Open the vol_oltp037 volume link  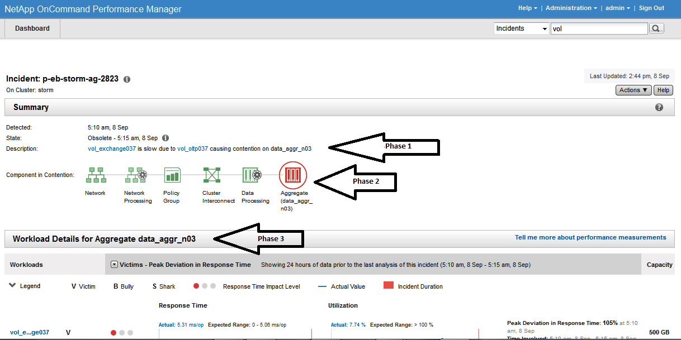(x=192, y=149)
